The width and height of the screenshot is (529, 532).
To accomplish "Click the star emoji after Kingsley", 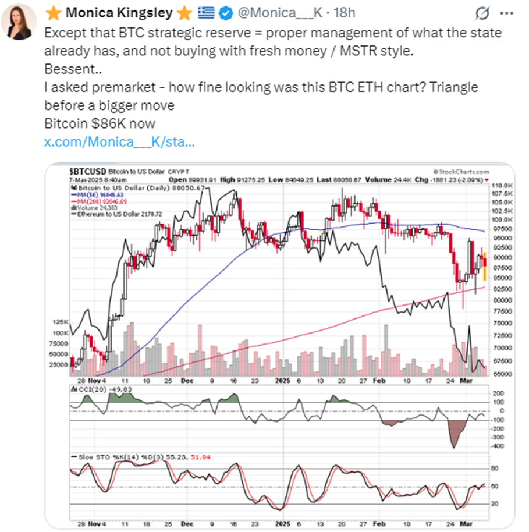I will pos(183,12).
